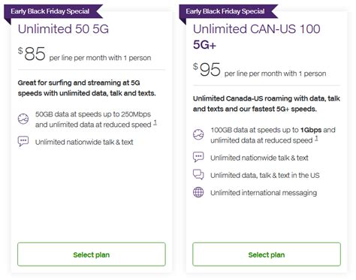Click Unlimited data, talk & text in the US
Image resolution: width=356 pixels, height=280 pixels.
click(x=265, y=175)
